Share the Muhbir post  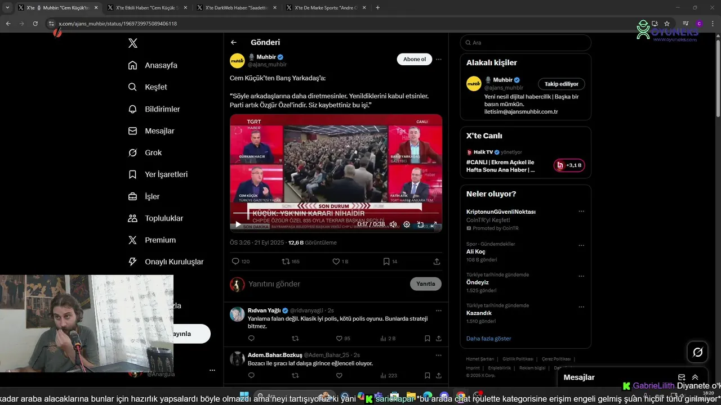437,262
